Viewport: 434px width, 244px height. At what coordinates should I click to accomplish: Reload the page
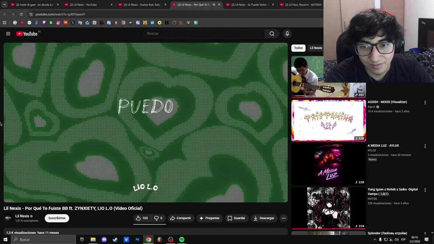pos(21,14)
